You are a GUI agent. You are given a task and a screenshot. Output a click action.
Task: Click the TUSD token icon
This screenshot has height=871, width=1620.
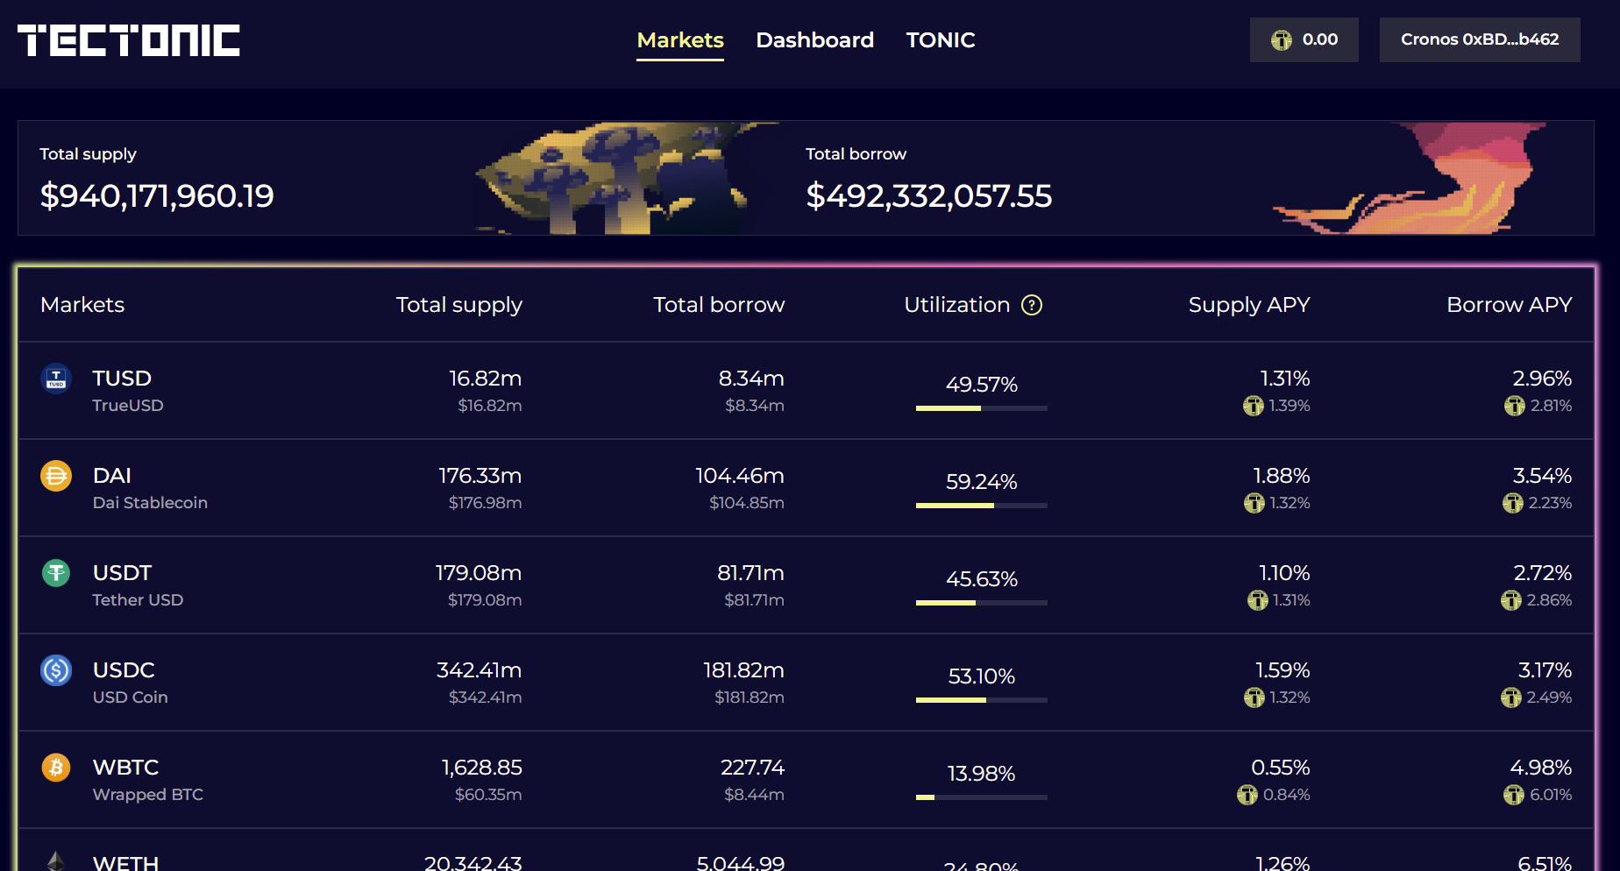pos(56,379)
